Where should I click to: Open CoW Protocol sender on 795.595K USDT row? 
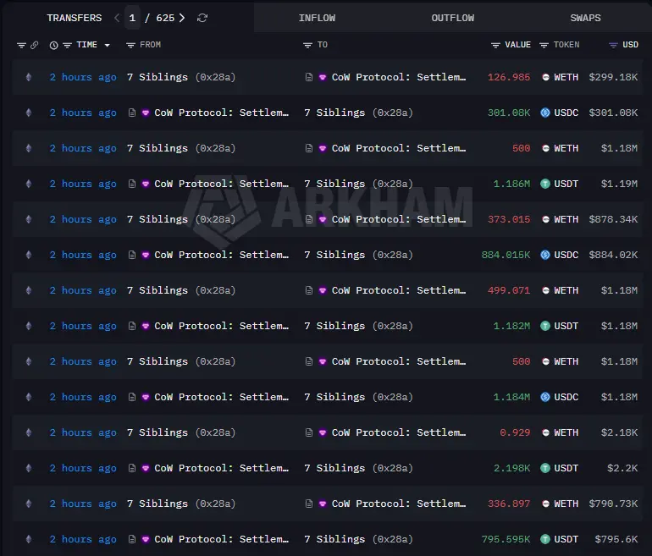[221, 539]
